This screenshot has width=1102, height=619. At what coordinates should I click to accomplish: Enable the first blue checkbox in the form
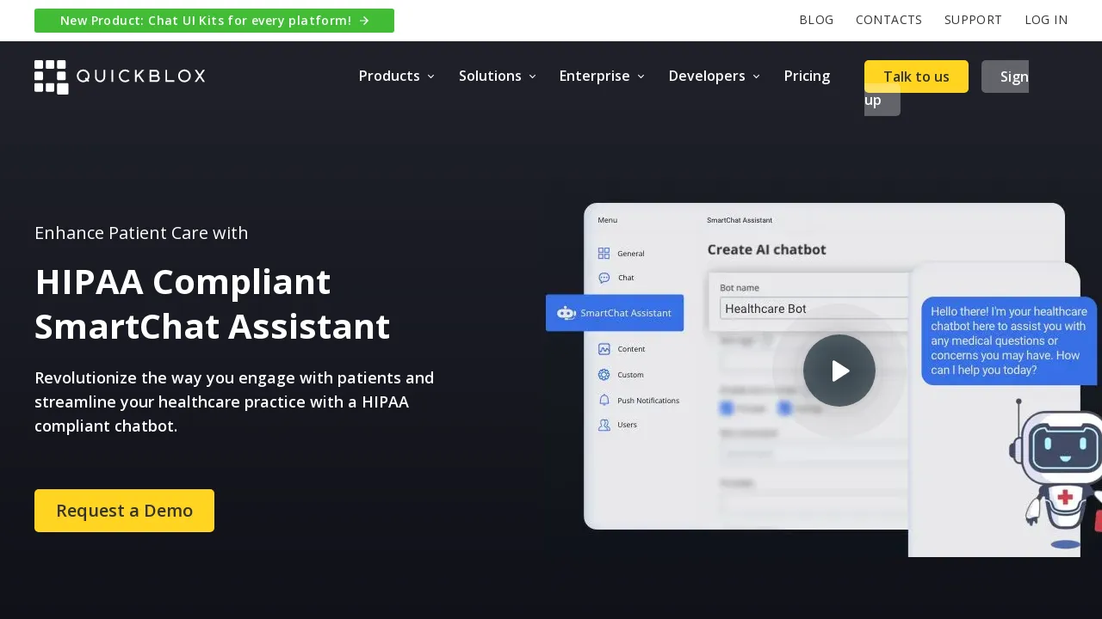727,408
